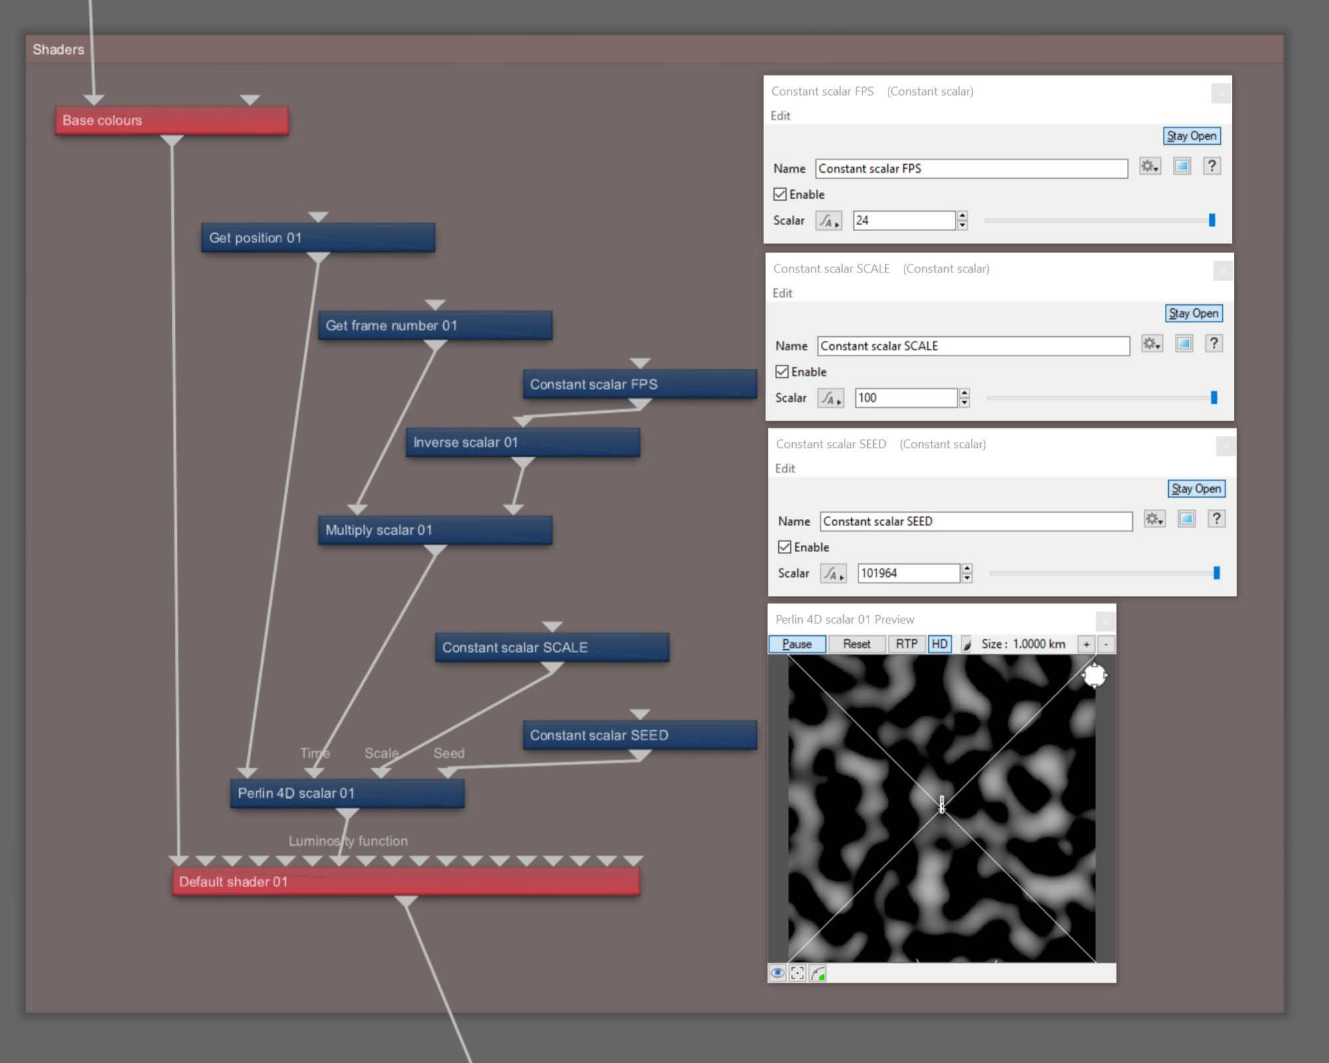Select the Base colours node
The image size is (1329, 1063).
point(172,120)
